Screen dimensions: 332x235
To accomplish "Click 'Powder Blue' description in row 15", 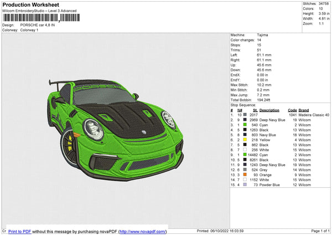I will (269, 185).
